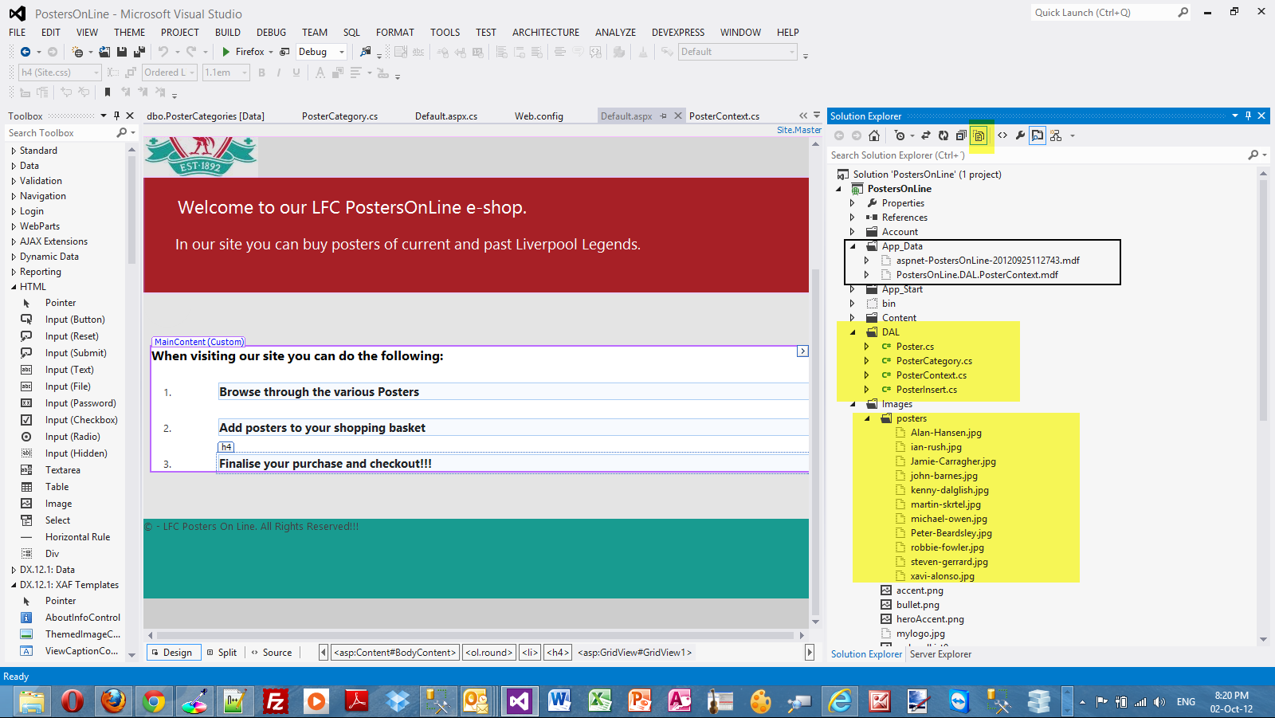
Task: Toggle Show All Files button
Action: (979, 135)
